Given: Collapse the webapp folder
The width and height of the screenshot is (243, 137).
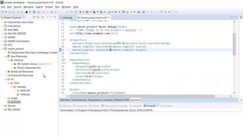Looking at the screenshot, I should coord(12,87).
